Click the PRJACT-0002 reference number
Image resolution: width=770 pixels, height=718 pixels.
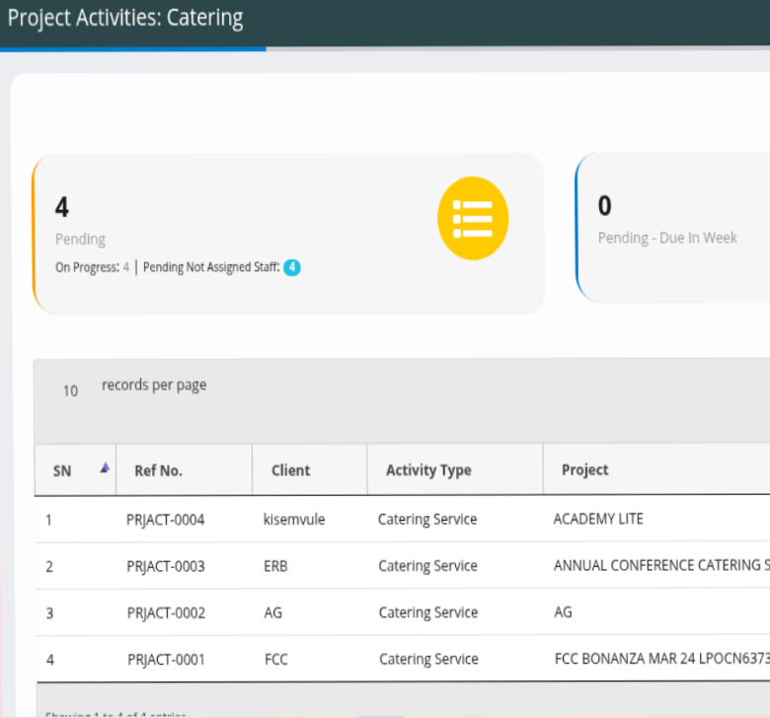[165, 612]
